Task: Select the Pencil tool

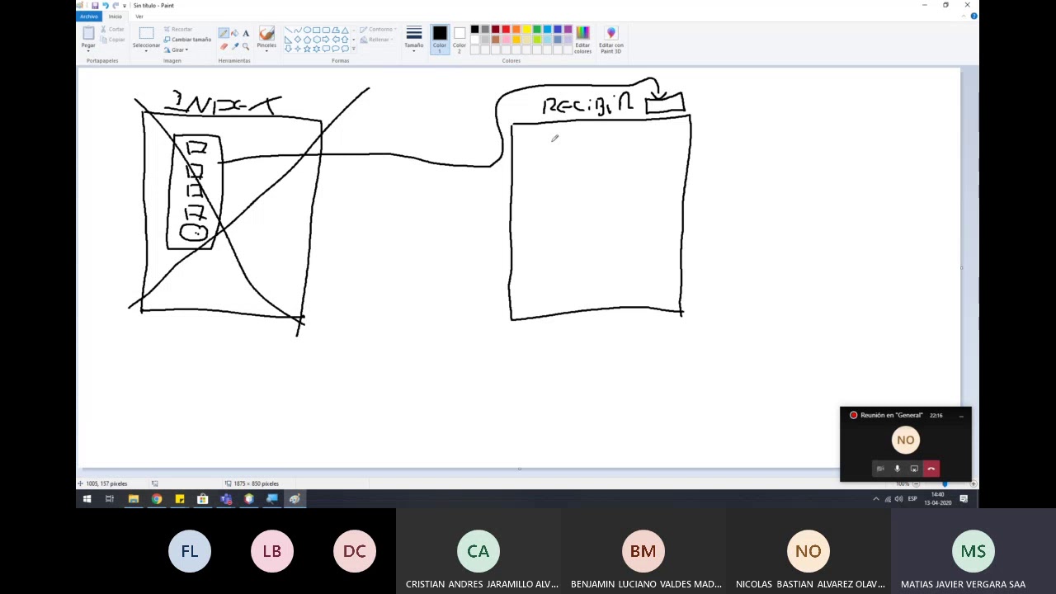Action: pyautogui.click(x=224, y=33)
